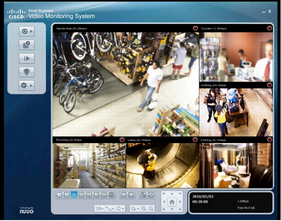Toggle record indicator on Counter camera

coord(269,28)
